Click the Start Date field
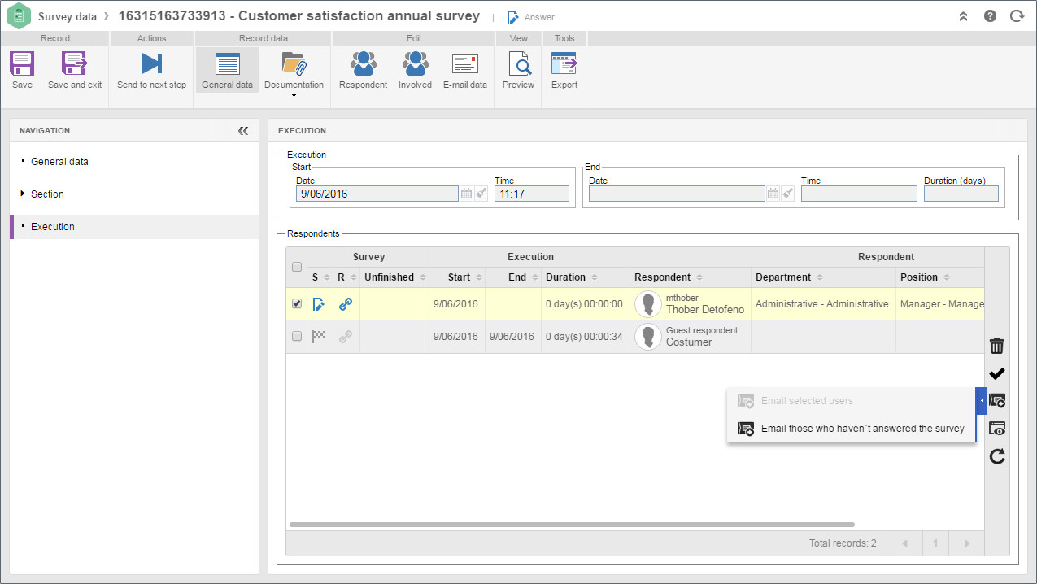The image size is (1037, 584). click(x=377, y=194)
